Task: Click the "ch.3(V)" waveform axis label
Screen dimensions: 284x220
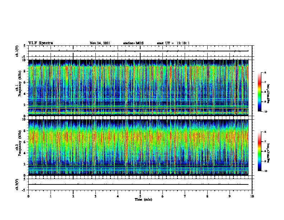Action: coord(17,184)
